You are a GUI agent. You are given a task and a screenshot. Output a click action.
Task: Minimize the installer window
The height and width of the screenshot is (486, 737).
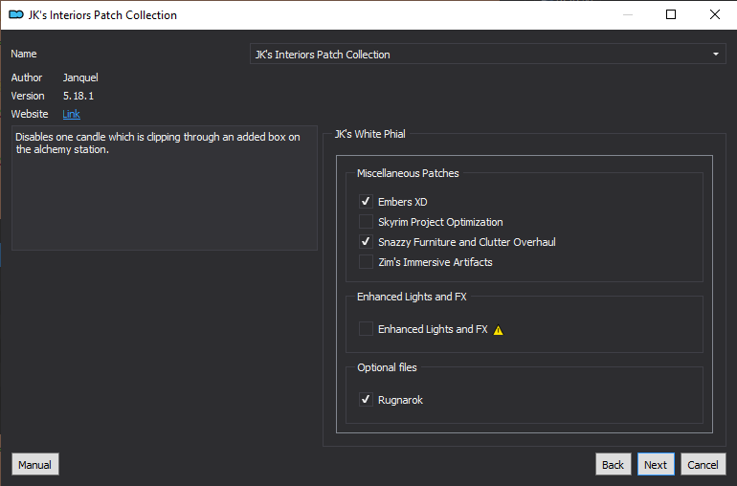[x=628, y=14]
